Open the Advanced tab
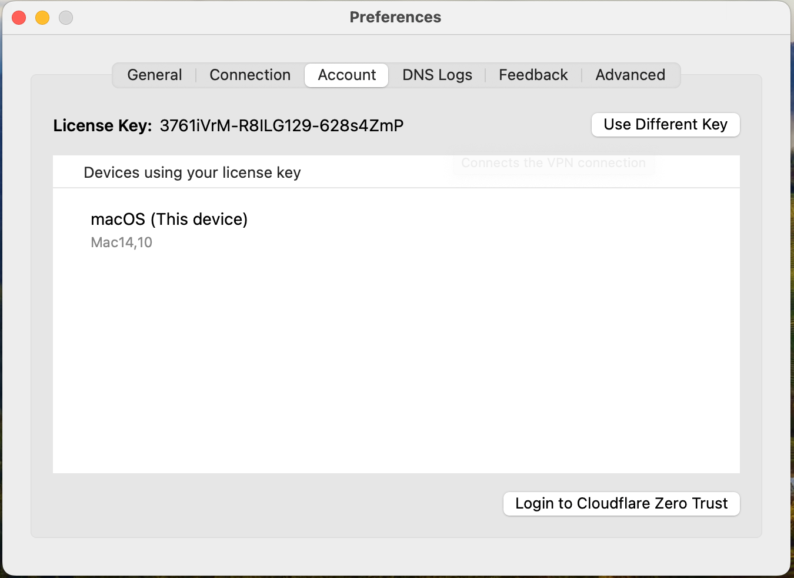The height and width of the screenshot is (578, 794). [x=630, y=75]
